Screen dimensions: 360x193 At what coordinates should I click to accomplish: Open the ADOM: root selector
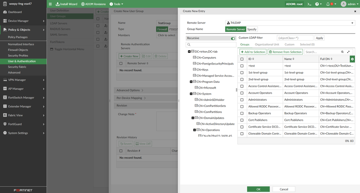(294, 4)
